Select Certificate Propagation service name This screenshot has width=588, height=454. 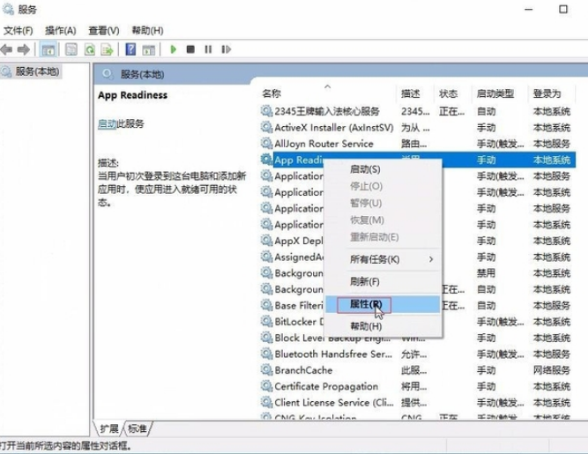pyautogui.click(x=326, y=386)
